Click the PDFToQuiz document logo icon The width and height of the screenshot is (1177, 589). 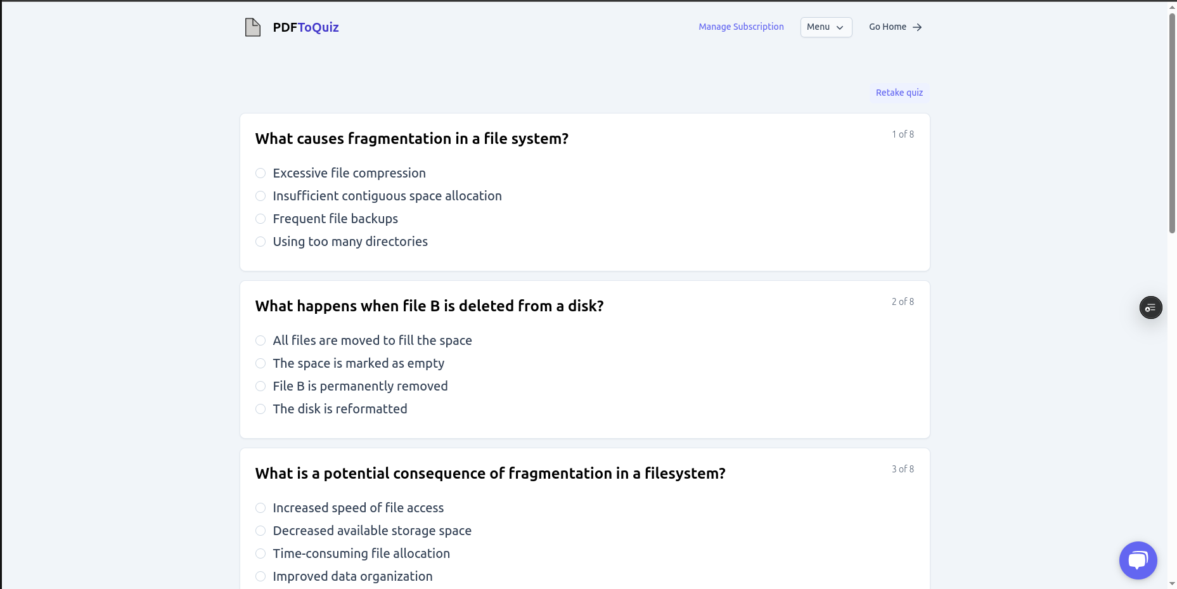(253, 27)
